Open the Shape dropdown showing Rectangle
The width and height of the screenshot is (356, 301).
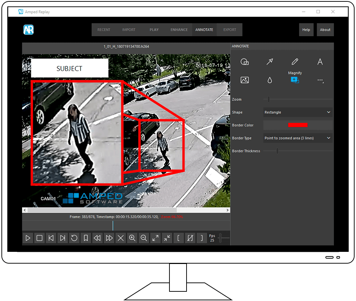click(x=298, y=112)
